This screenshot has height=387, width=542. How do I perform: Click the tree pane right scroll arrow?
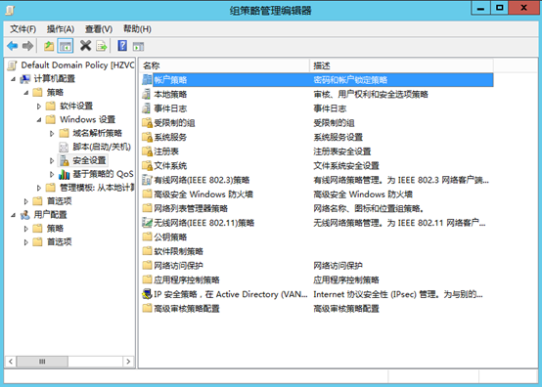pos(128,362)
